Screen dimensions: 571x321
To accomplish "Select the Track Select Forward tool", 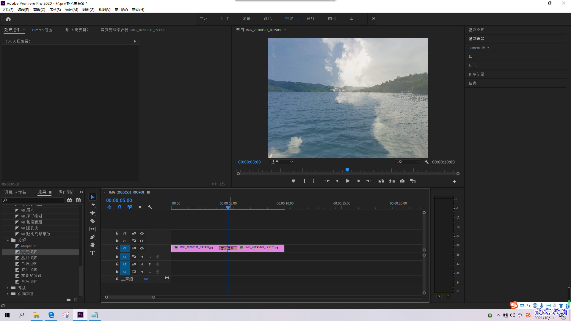I will click(x=92, y=205).
